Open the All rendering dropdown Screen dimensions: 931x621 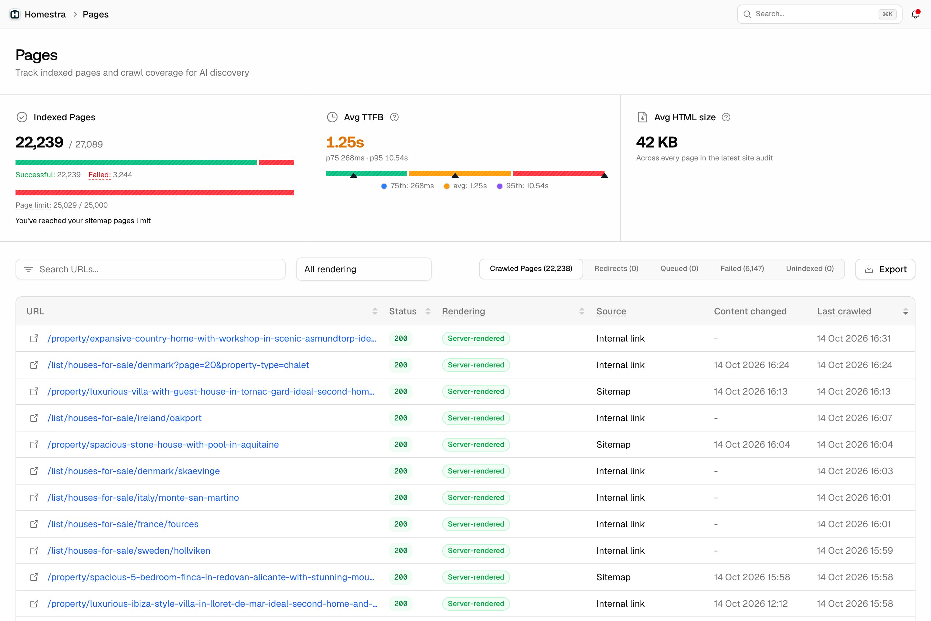tap(364, 269)
